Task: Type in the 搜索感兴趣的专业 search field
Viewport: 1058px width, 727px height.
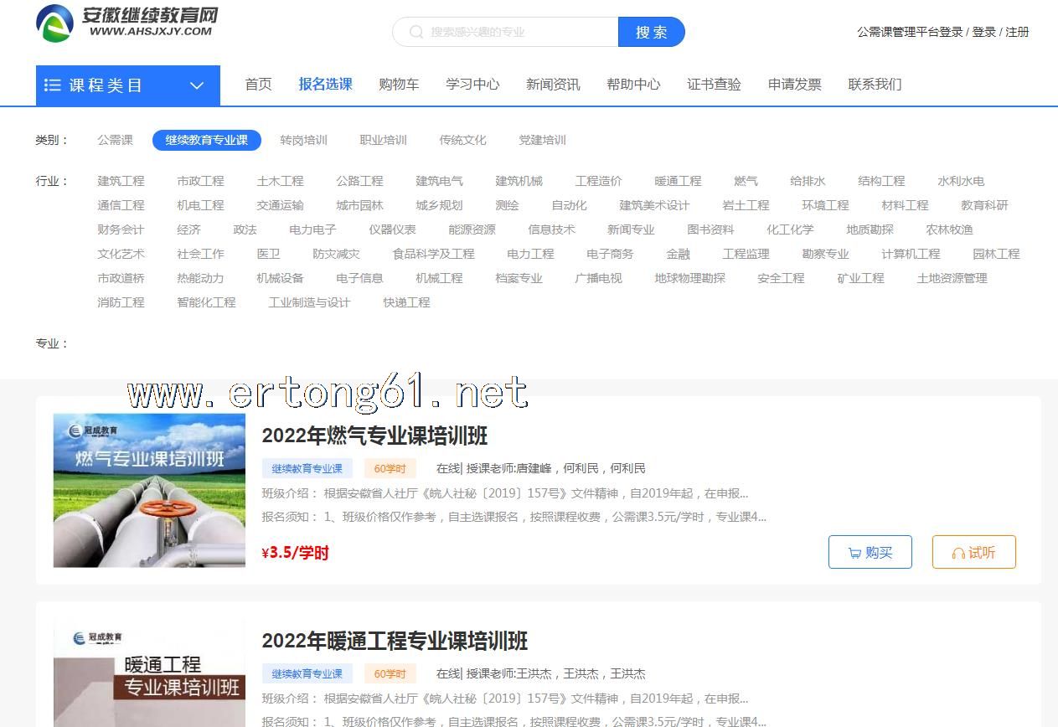Action: 519,32
